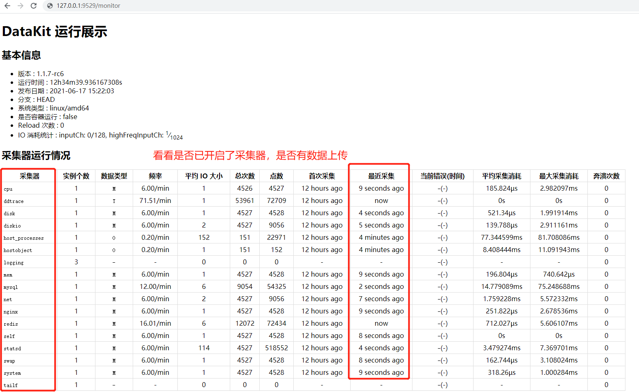The height and width of the screenshot is (392, 639).
Task: Click the 点数 column header
Action: coord(276,176)
